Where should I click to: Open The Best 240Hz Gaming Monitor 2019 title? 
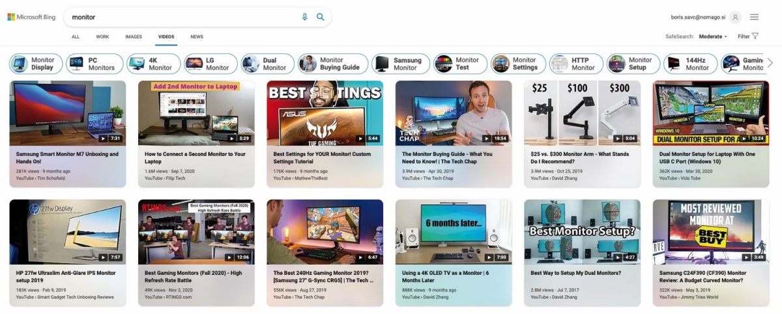tap(324, 277)
